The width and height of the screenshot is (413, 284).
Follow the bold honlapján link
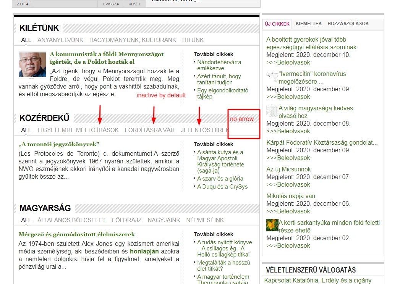[x=144, y=251]
